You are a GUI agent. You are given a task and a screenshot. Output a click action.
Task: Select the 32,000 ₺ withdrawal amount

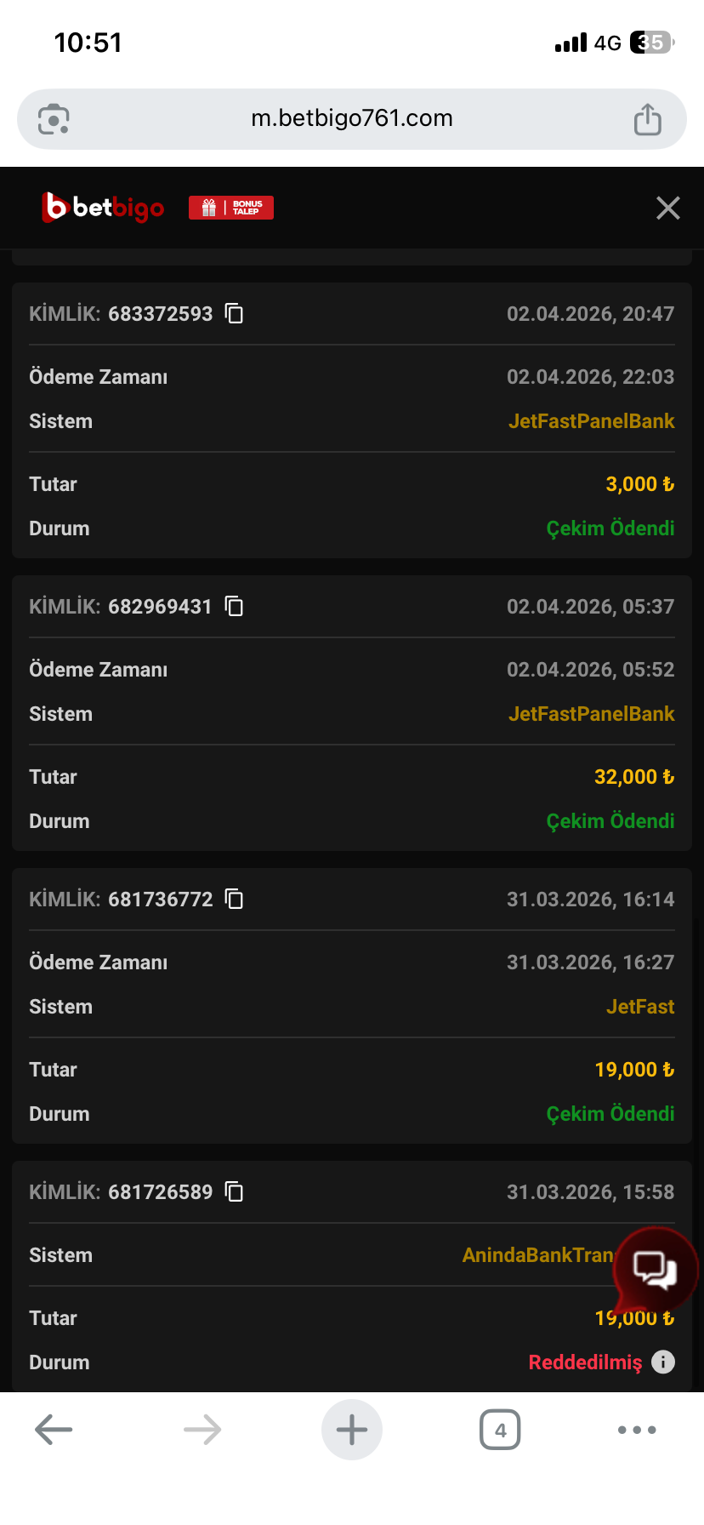coord(633,777)
